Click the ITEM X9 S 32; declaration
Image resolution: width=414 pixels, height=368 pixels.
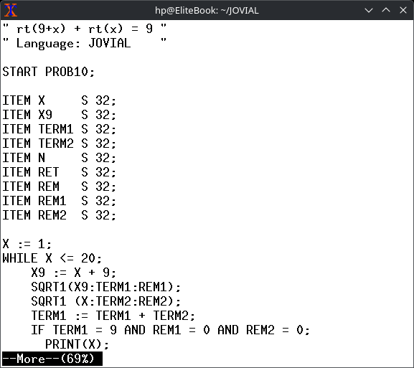click(59, 115)
